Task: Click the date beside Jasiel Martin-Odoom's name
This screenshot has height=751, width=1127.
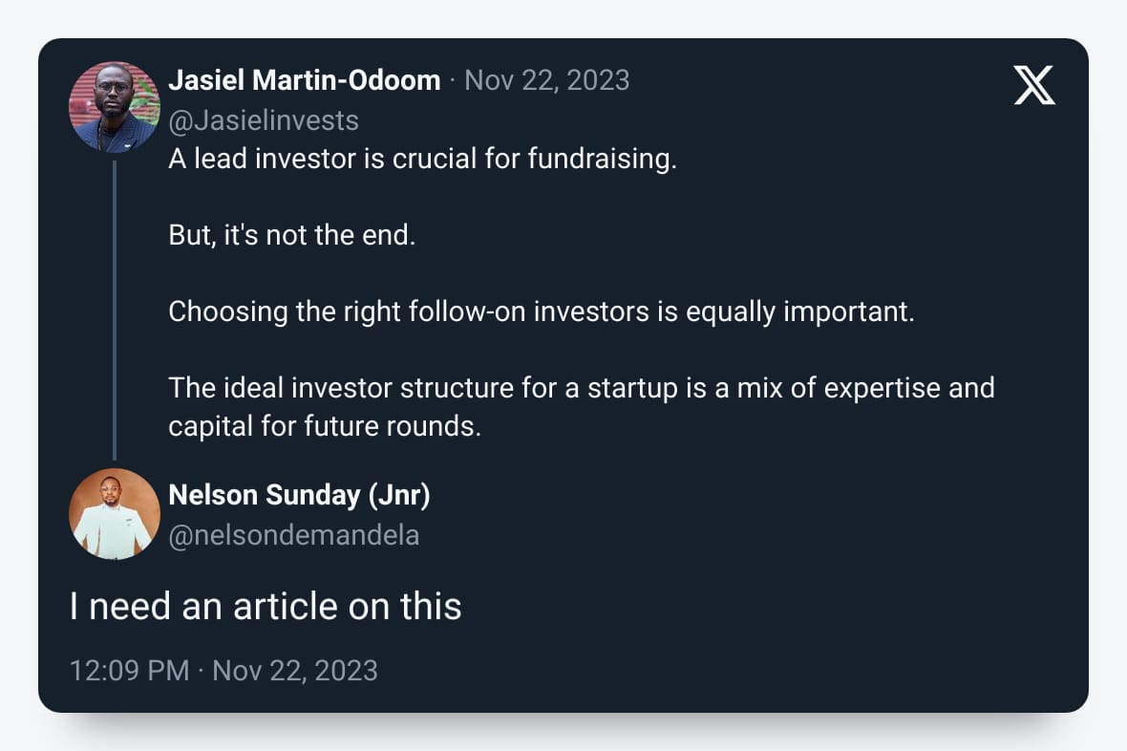Action: [x=546, y=80]
